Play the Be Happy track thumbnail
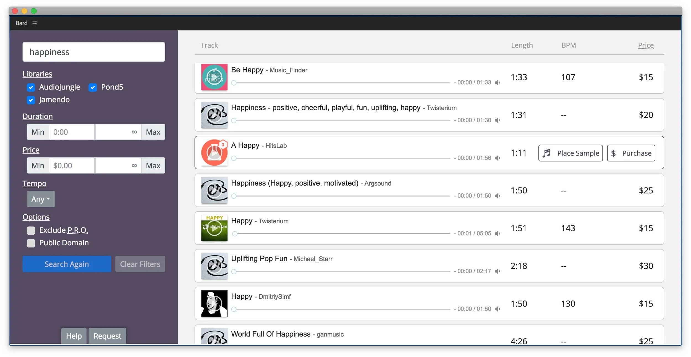Screen dimensions: 691x357 (x=214, y=77)
